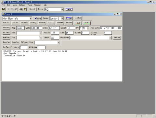156x118 pixels.
Task: Open the Help menu
Action: (x=45, y=5)
